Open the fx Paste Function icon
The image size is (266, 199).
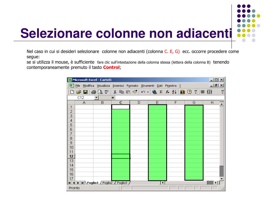point(168,92)
